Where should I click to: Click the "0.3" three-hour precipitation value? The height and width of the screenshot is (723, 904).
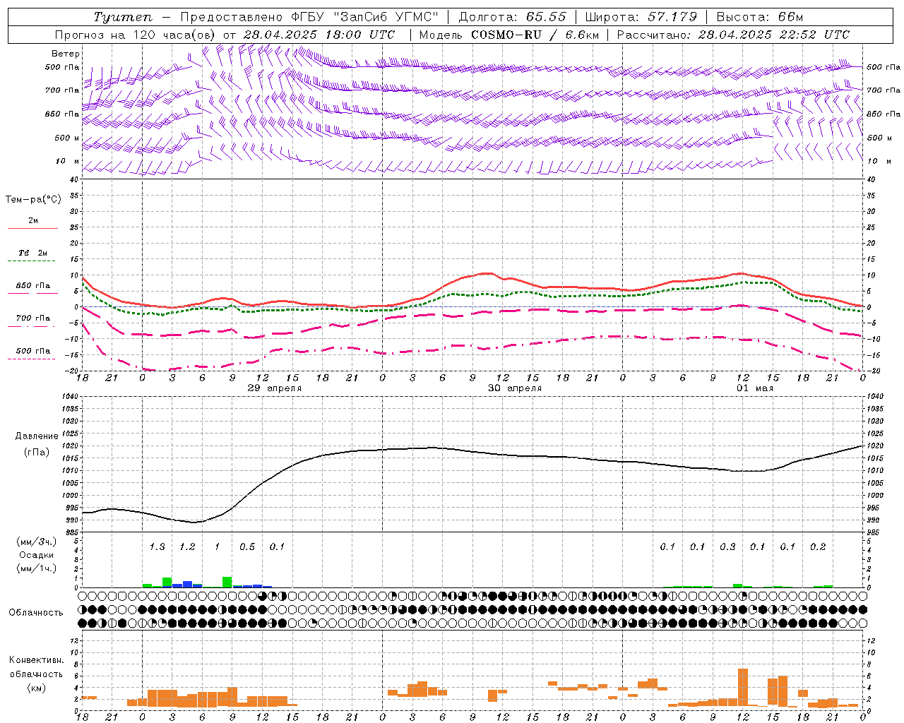[x=727, y=546]
